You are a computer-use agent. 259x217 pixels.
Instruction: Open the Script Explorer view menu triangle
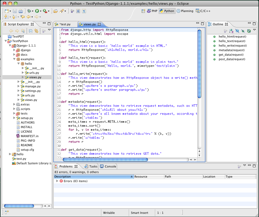point(49,30)
